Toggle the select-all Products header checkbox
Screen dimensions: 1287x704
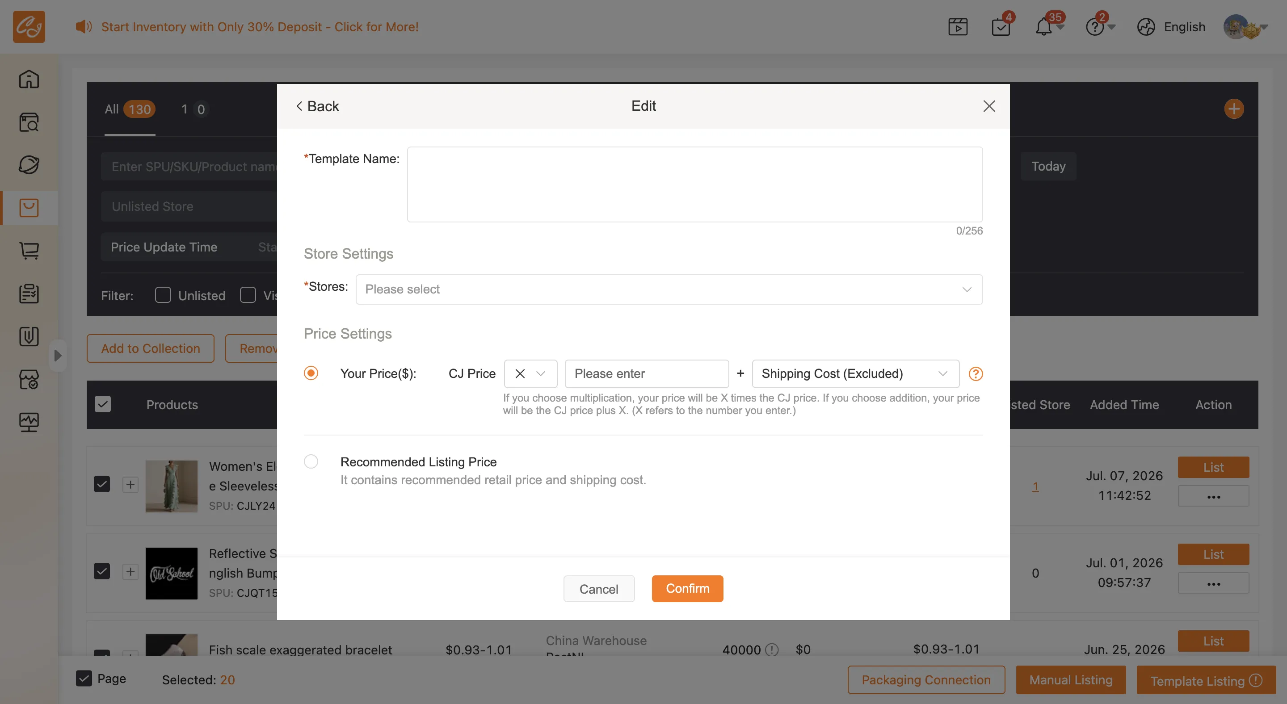click(103, 404)
